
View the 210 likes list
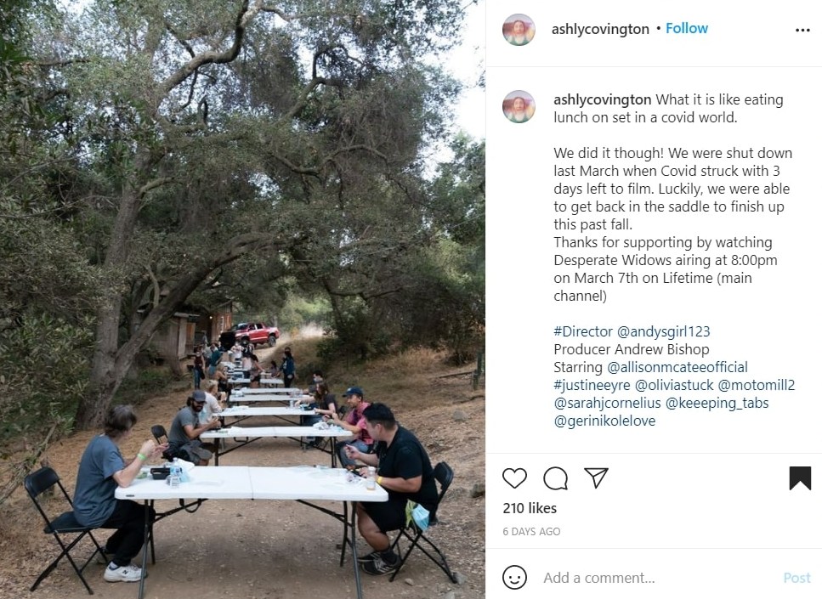coord(530,508)
